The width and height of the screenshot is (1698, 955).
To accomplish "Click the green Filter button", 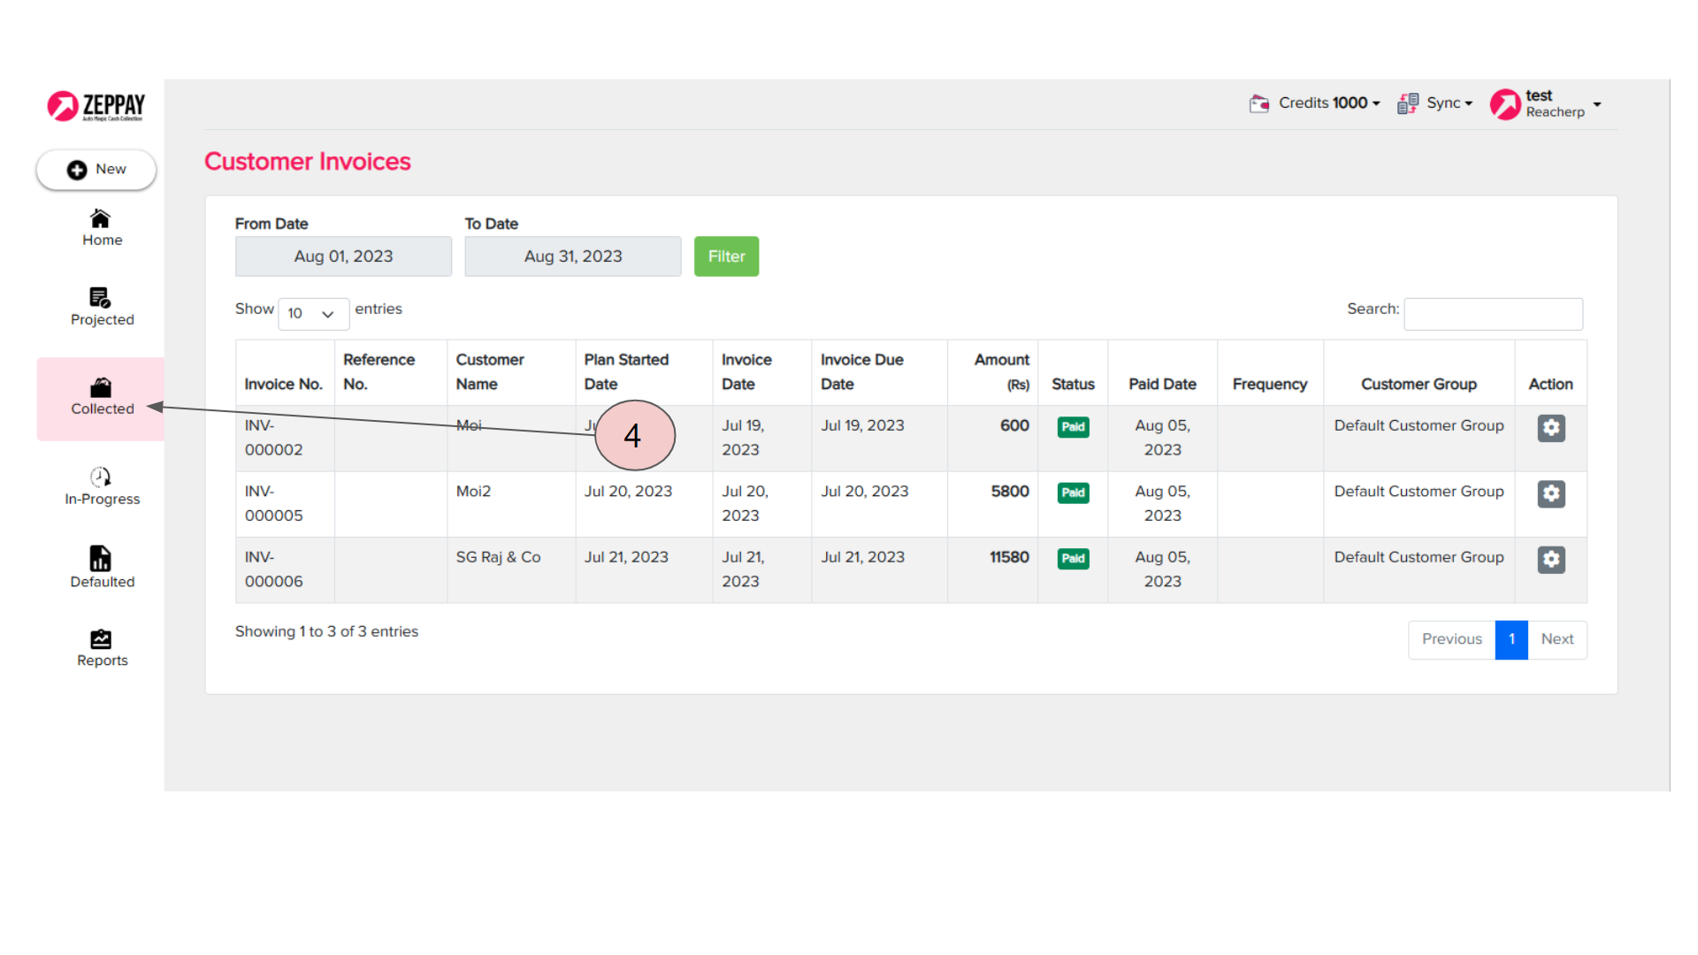I will pos(726,256).
